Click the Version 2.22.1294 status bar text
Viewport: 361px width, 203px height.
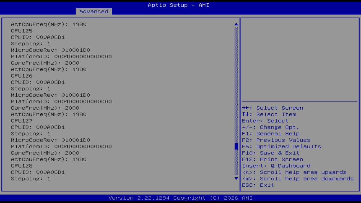pos(178,198)
